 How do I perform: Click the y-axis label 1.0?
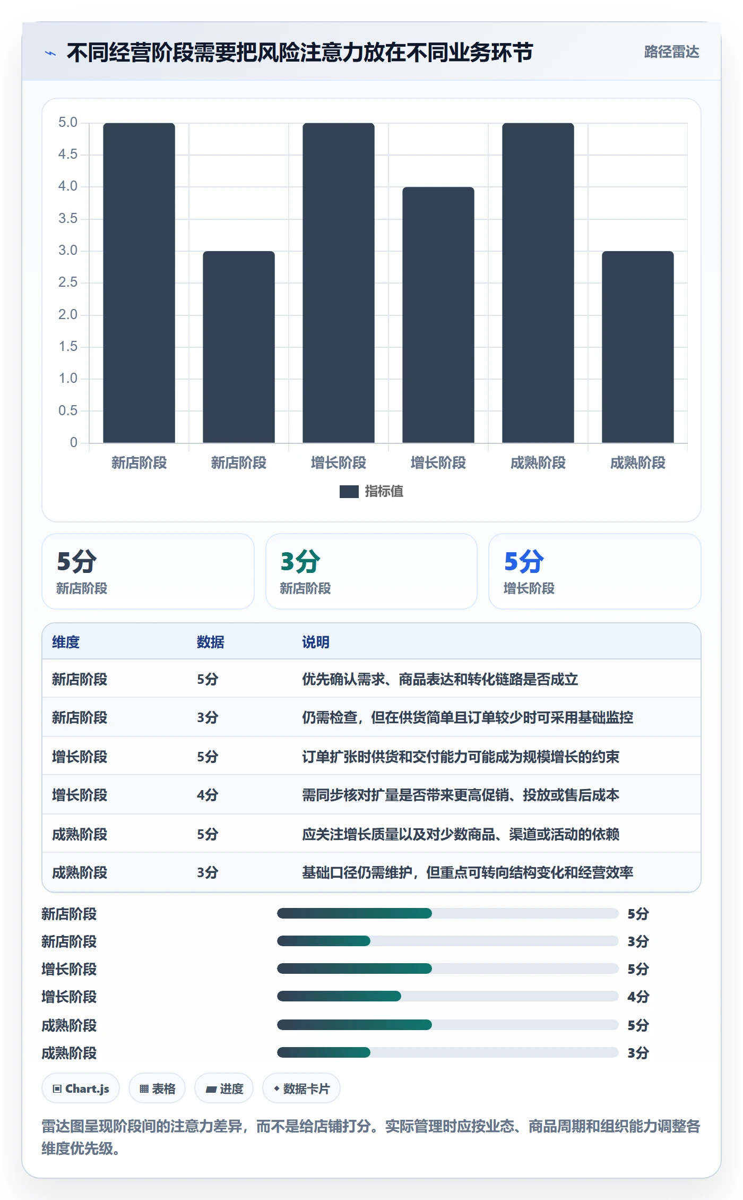[x=68, y=379]
